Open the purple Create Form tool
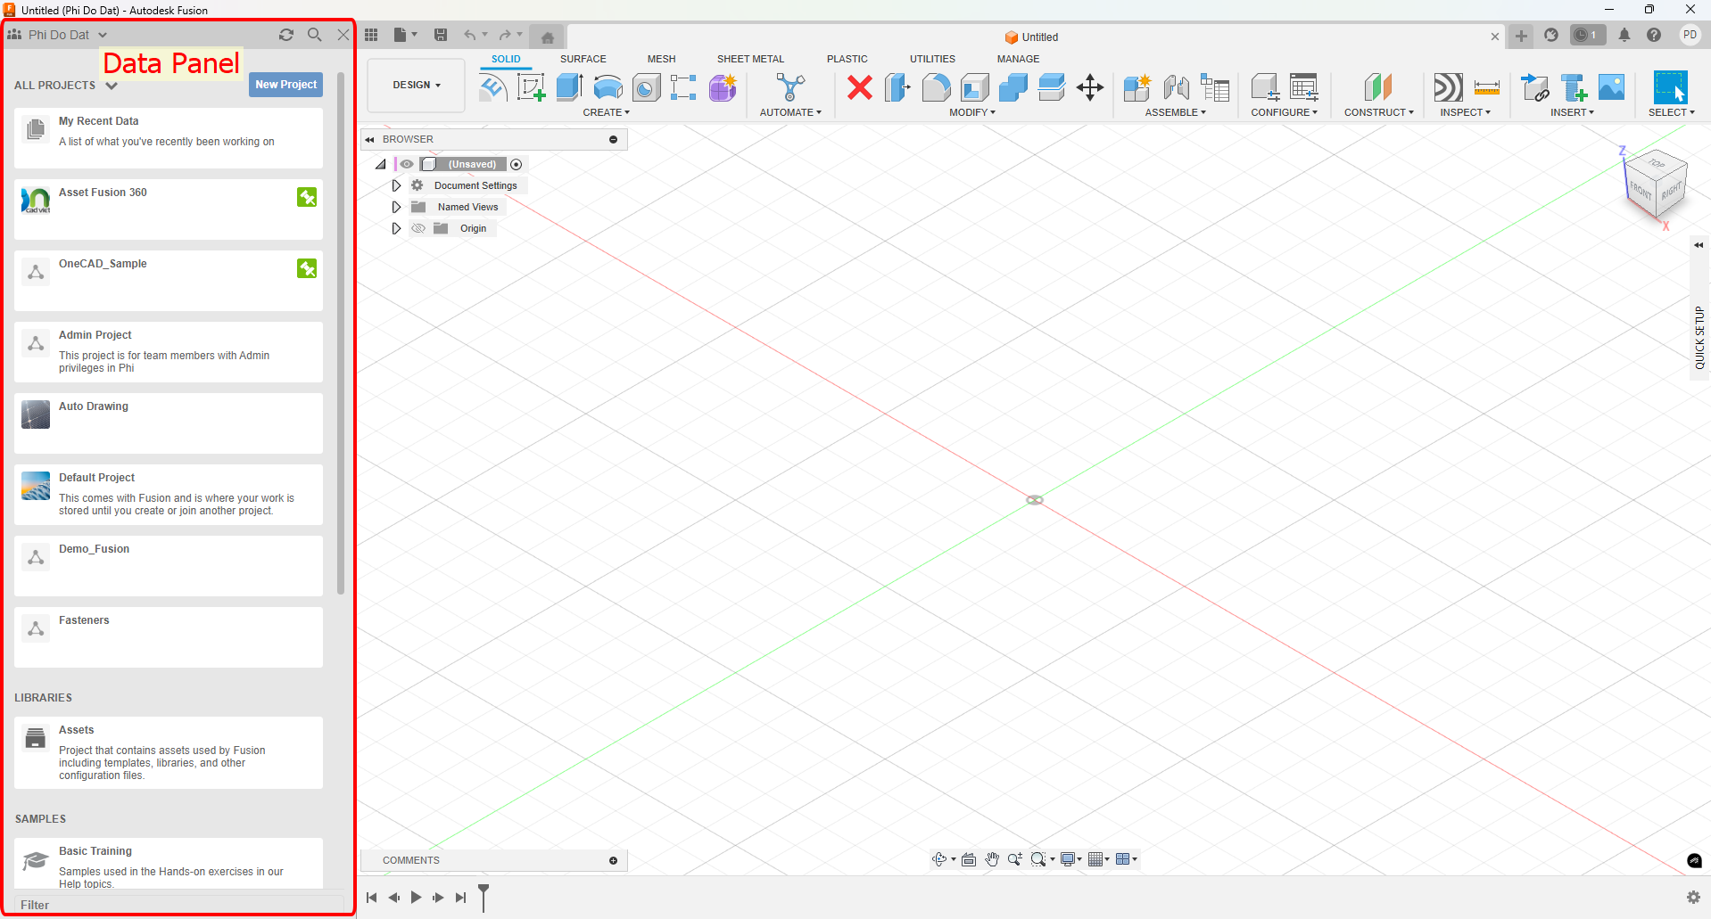The width and height of the screenshot is (1711, 919). [x=723, y=87]
